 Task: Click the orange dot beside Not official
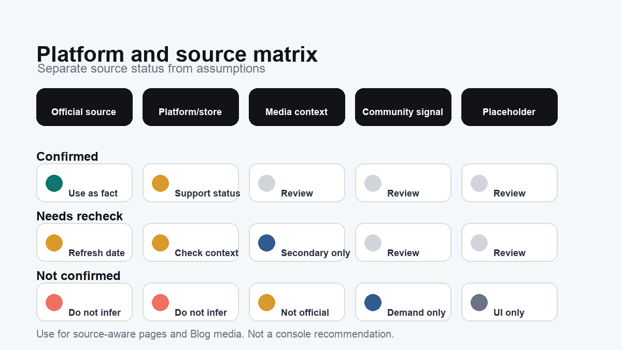point(267,302)
